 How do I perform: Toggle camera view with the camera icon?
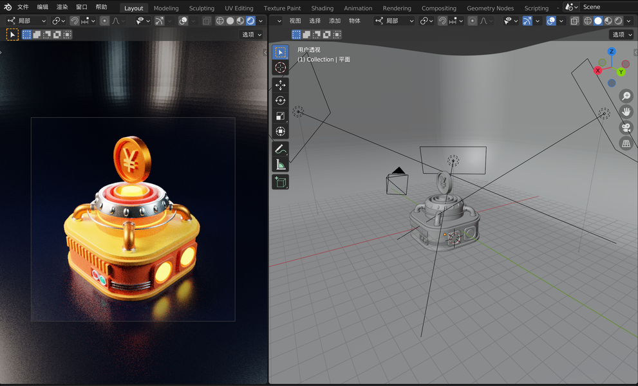point(626,127)
